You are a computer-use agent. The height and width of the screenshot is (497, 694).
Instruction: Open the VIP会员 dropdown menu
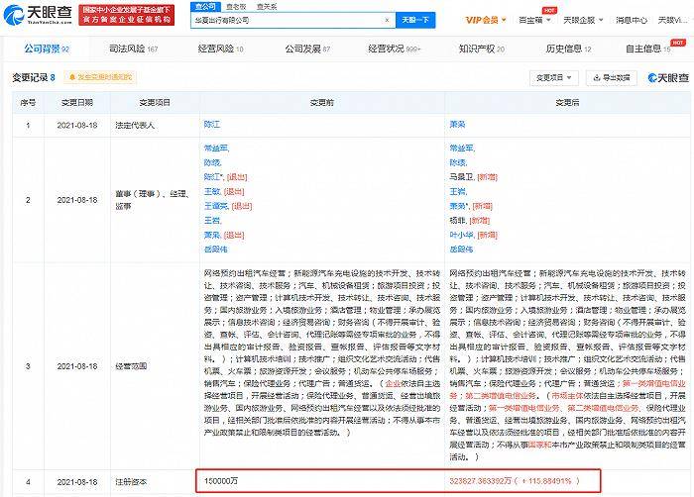click(486, 21)
